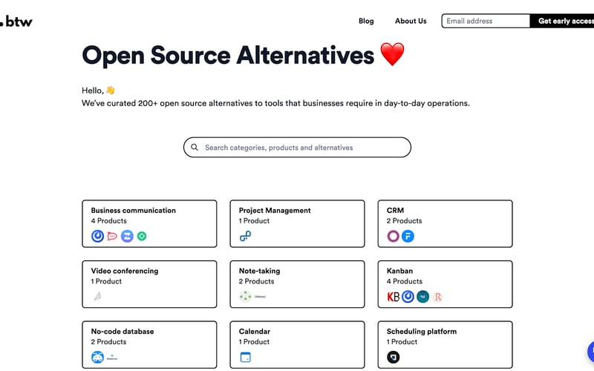Open the blue Mattermost icon under Business communication

[x=97, y=236]
